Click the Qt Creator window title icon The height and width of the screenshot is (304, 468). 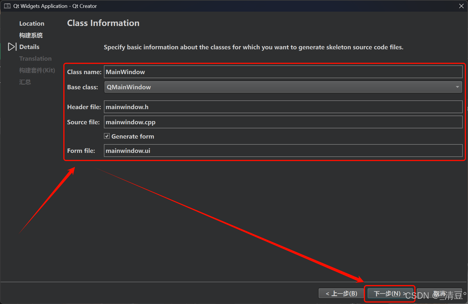[x=7, y=6]
